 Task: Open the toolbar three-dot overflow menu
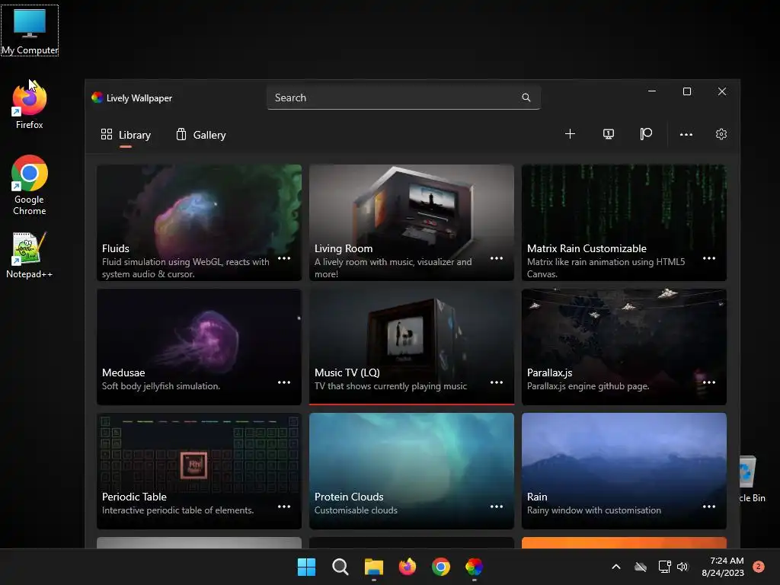[x=686, y=134]
